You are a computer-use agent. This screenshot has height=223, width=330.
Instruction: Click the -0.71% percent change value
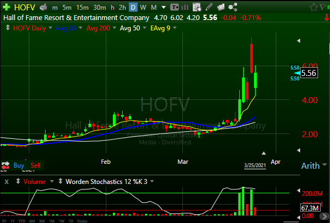[x=250, y=18]
